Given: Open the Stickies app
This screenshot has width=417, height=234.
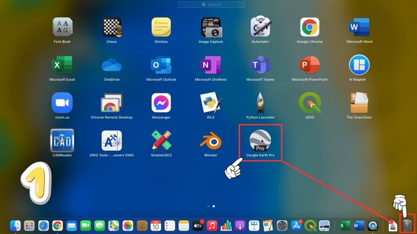Looking at the screenshot, I should coord(161,27).
